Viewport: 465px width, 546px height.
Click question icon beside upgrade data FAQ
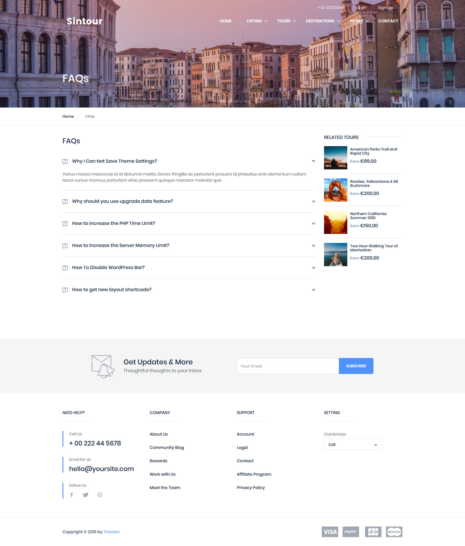pyautogui.click(x=65, y=202)
